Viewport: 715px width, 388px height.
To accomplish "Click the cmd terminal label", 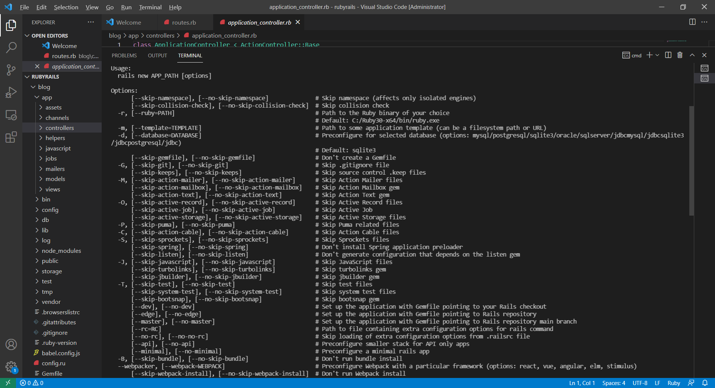I will click(x=632, y=55).
